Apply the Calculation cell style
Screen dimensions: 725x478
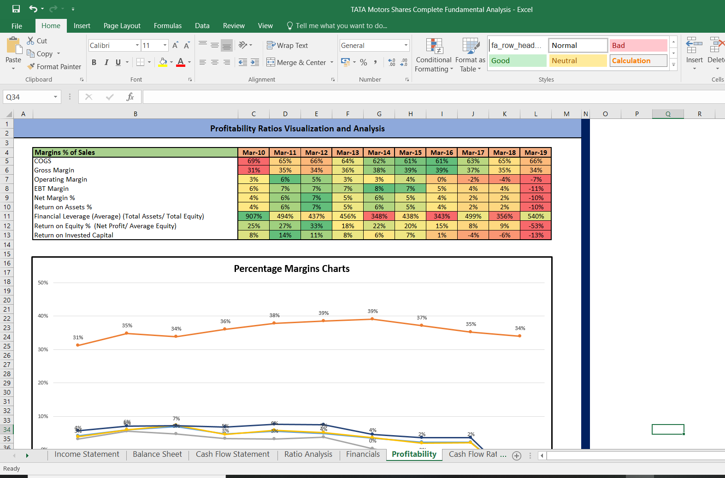pyautogui.click(x=638, y=60)
